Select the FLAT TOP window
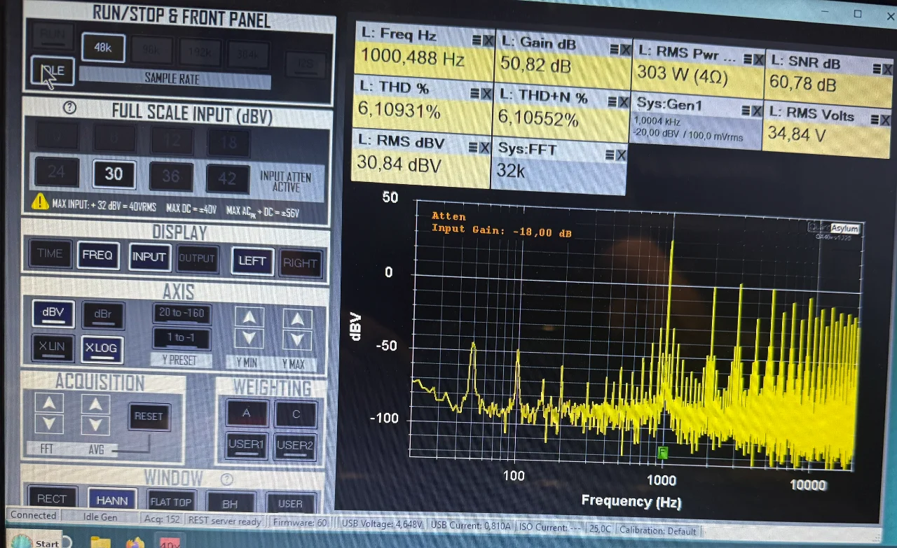897x548 pixels. pyautogui.click(x=171, y=502)
